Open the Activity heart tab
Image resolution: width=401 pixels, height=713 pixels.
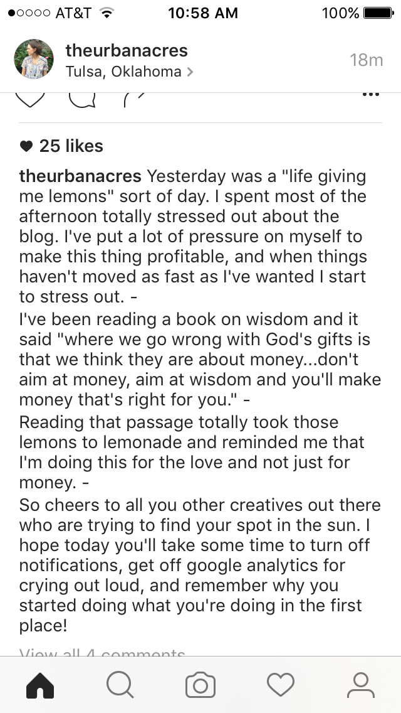pyautogui.click(x=281, y=685)
